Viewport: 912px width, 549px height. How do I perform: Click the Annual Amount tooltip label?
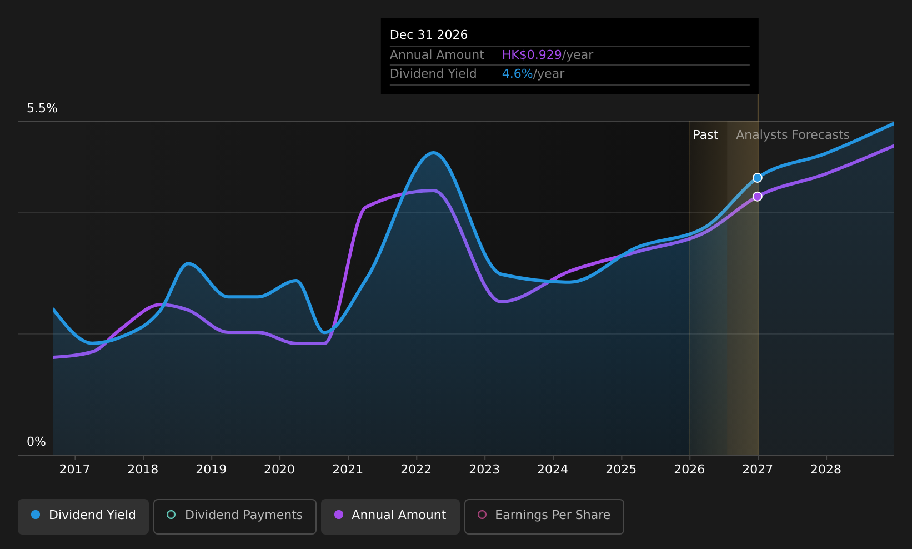(437, 55)
